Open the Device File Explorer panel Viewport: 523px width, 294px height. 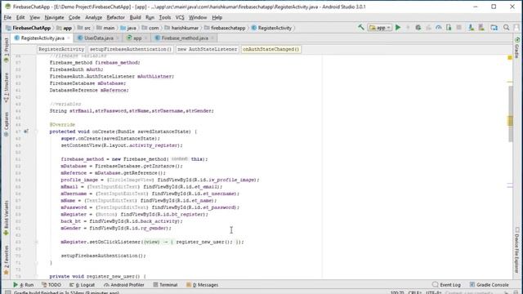[517, 250]
